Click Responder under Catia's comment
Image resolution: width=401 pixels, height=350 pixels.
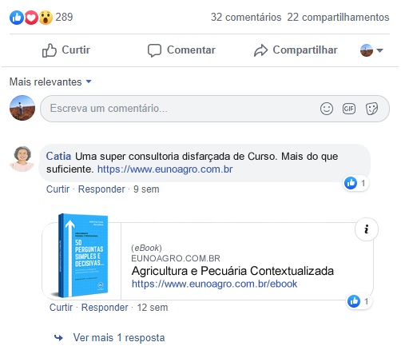pyautogui.click(x=101, y=189)
